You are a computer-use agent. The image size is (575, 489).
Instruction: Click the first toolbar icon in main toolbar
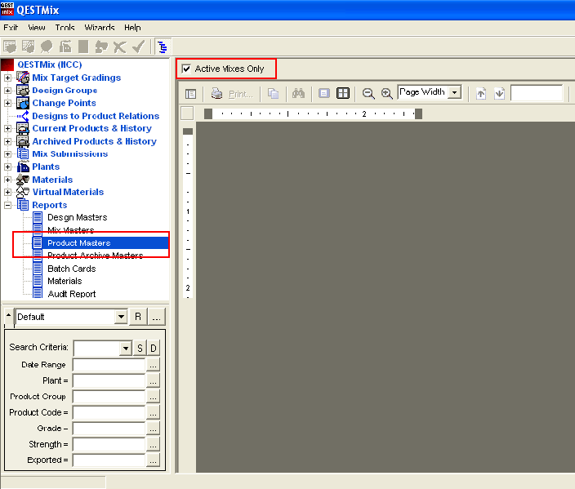(x=10, y=47)
